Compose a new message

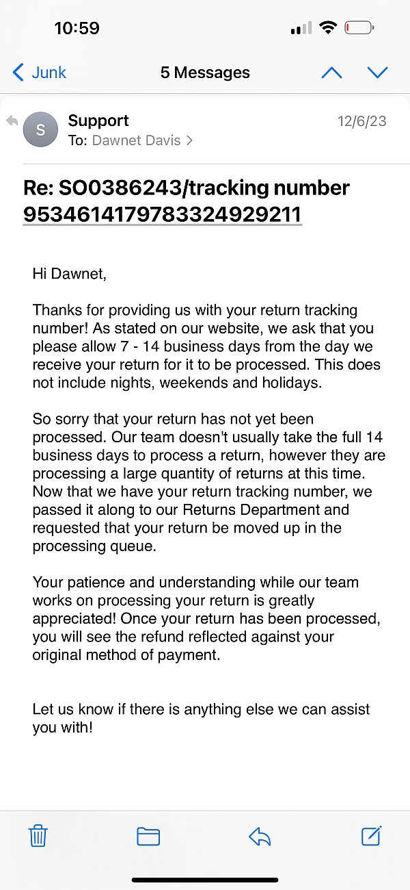click(371, 835)
